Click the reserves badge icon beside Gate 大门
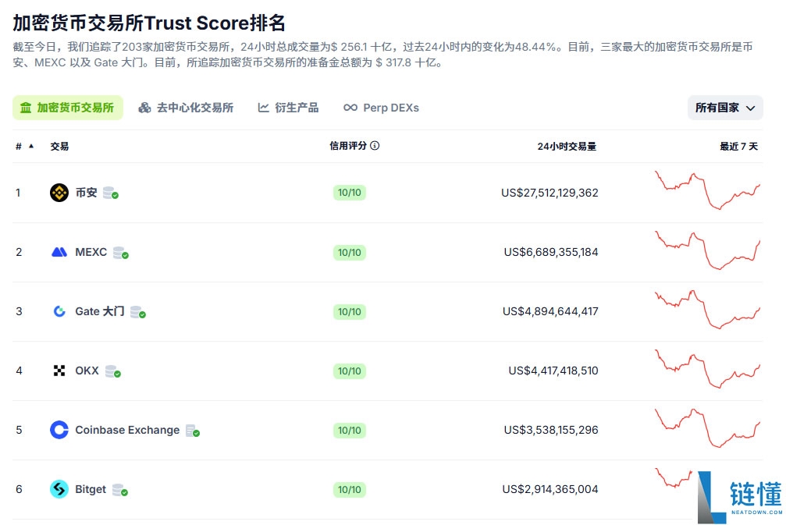Viewport: 786px width, 525px height. click(138, 312)
